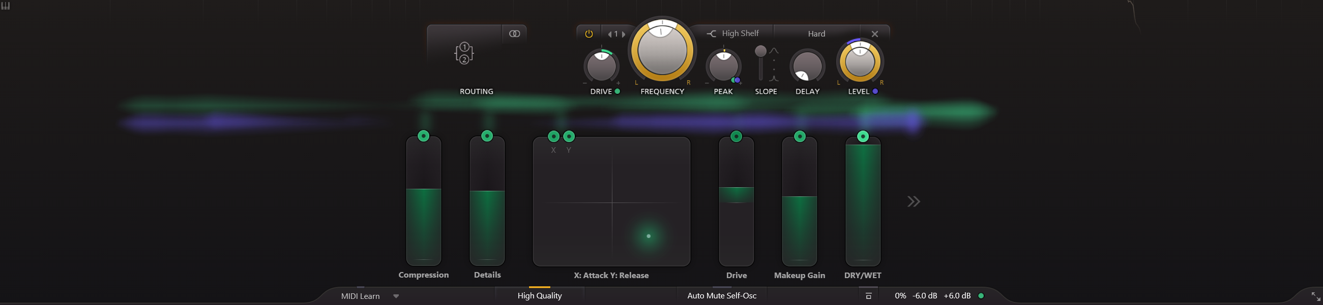Click the DRY/WET slider's modulation source handle
1323x305 pixels.
click(863, 137)
